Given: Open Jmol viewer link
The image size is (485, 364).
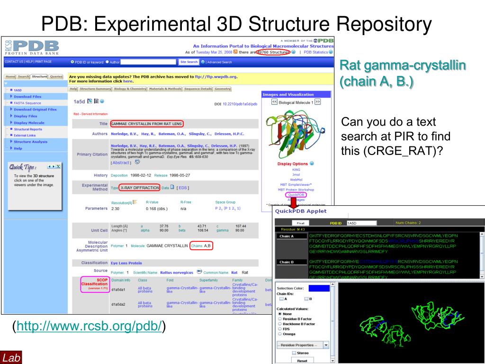Looking at the screenshot, I should tap(296, 174).
